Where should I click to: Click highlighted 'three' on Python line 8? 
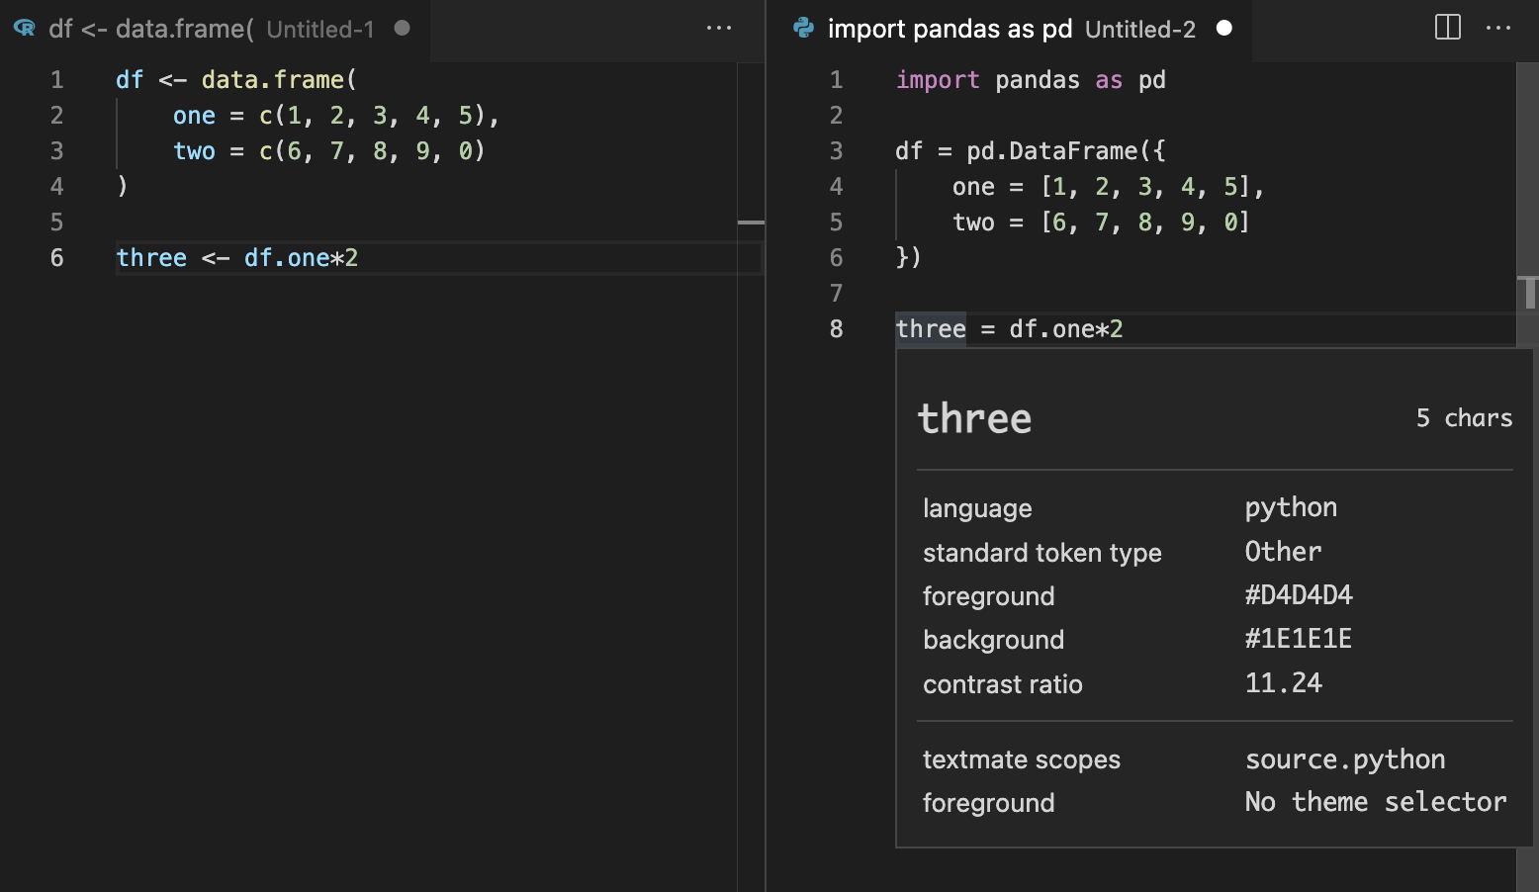pyautogui.click(x=931, y=329)
